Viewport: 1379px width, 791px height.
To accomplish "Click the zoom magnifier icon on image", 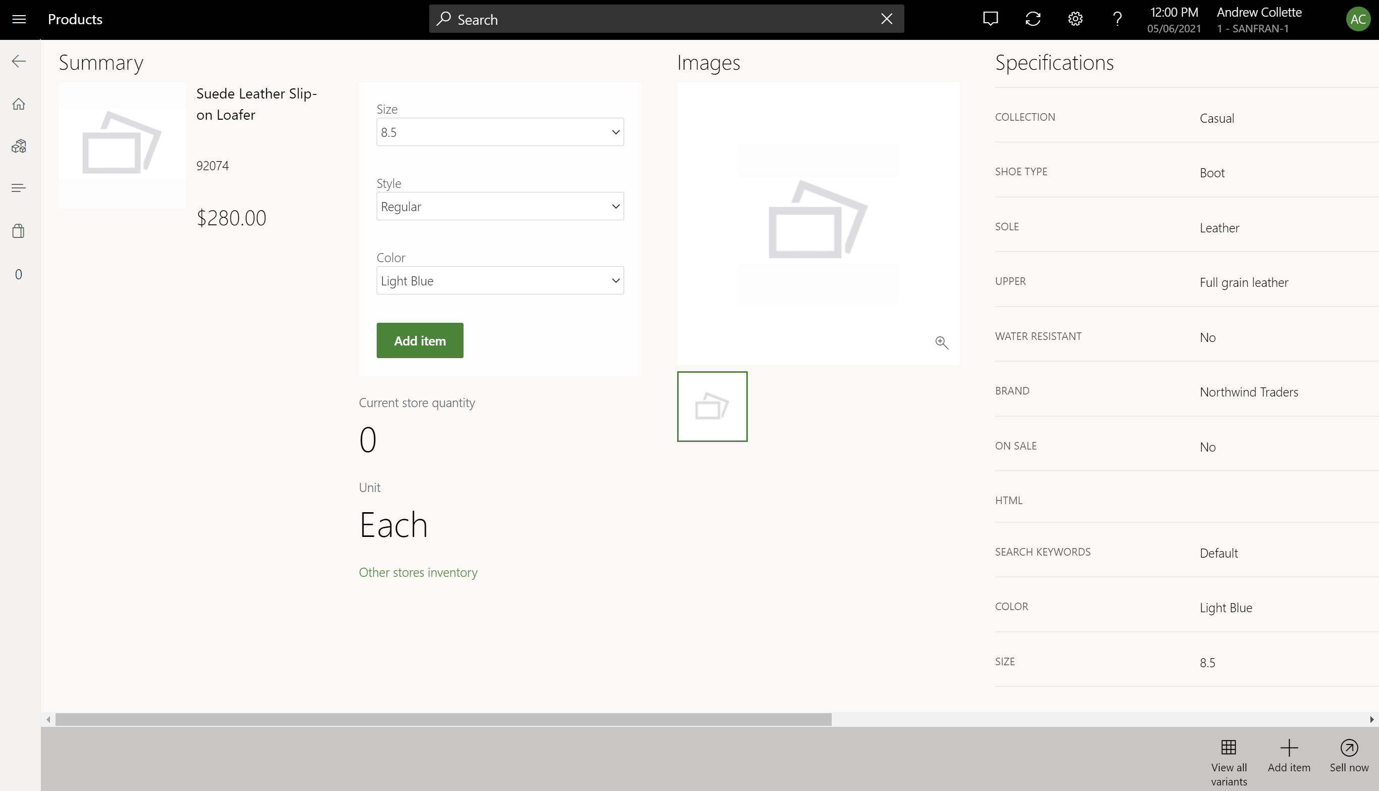I will 941,343.
